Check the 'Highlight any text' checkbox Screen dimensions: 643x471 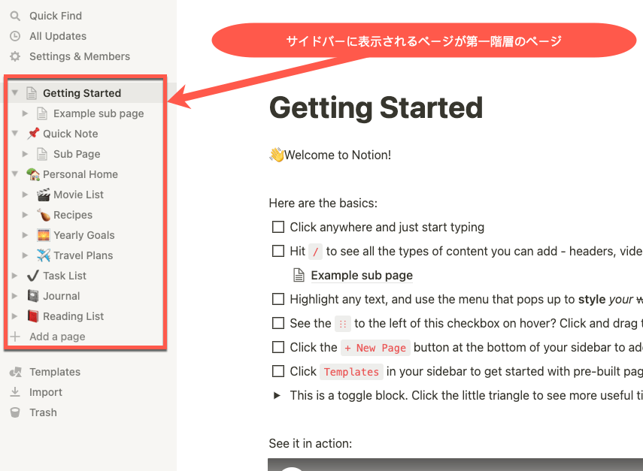coord(278,299)
